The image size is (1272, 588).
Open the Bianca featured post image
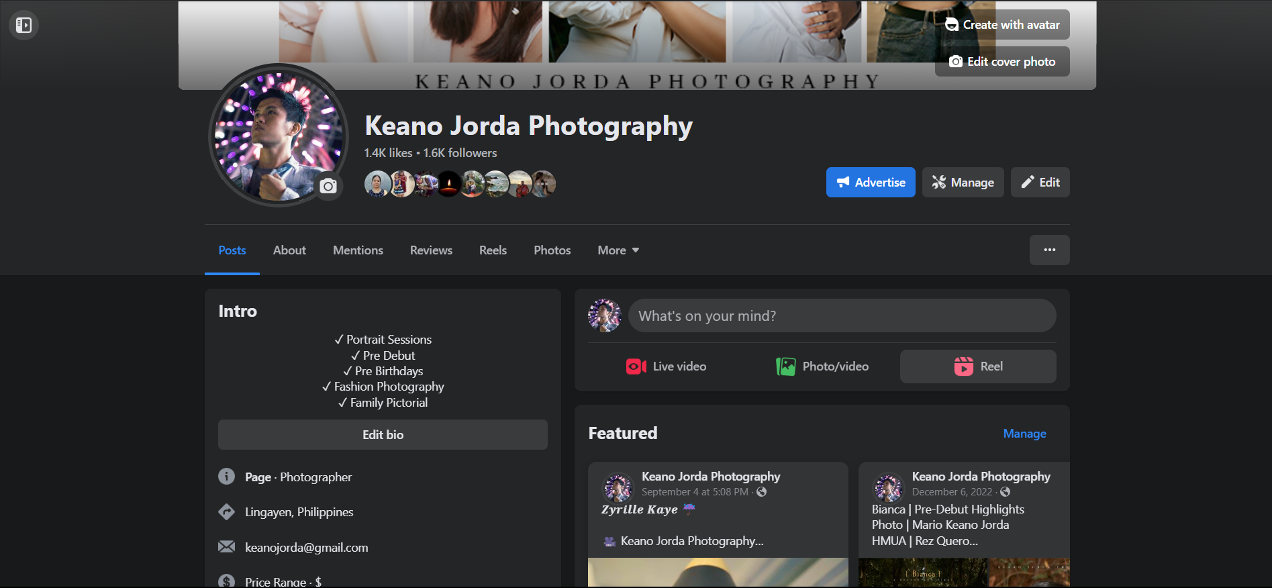(x=964, y=573)
